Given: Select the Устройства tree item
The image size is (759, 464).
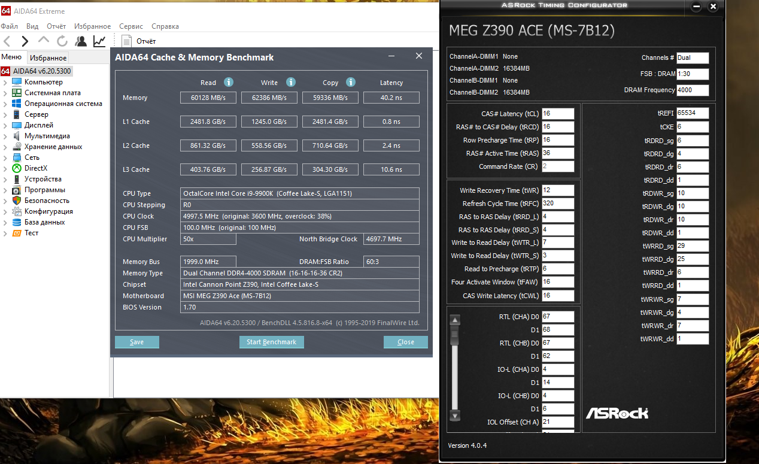Looking at the screenshot, I should pos(43,179).
